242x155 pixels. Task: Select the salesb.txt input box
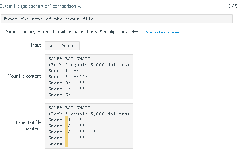pos(62,46)
